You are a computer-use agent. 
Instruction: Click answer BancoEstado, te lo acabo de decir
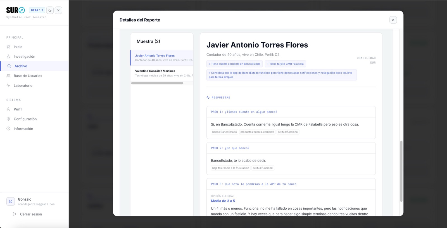(x=238, y=161)
